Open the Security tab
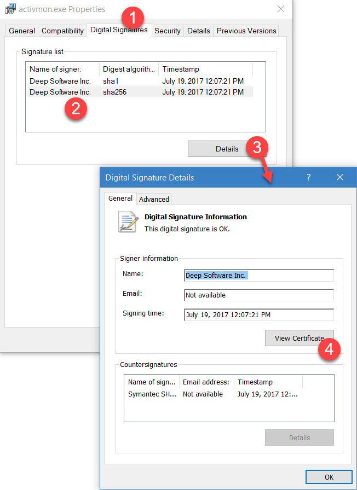Screen dimensions: 357x490 tap(168, 31)
